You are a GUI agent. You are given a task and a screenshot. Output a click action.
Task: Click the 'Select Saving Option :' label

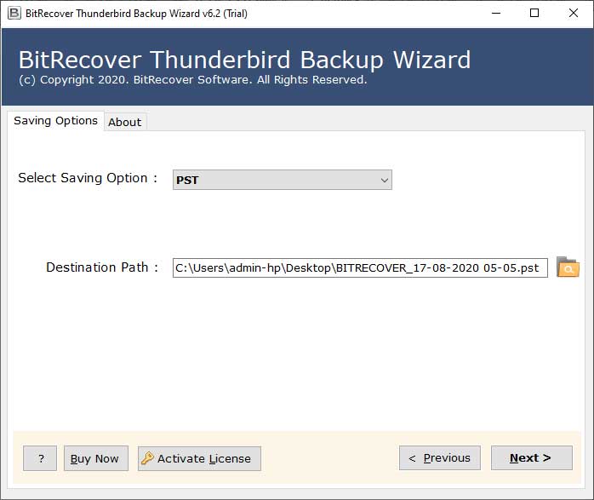88,178
